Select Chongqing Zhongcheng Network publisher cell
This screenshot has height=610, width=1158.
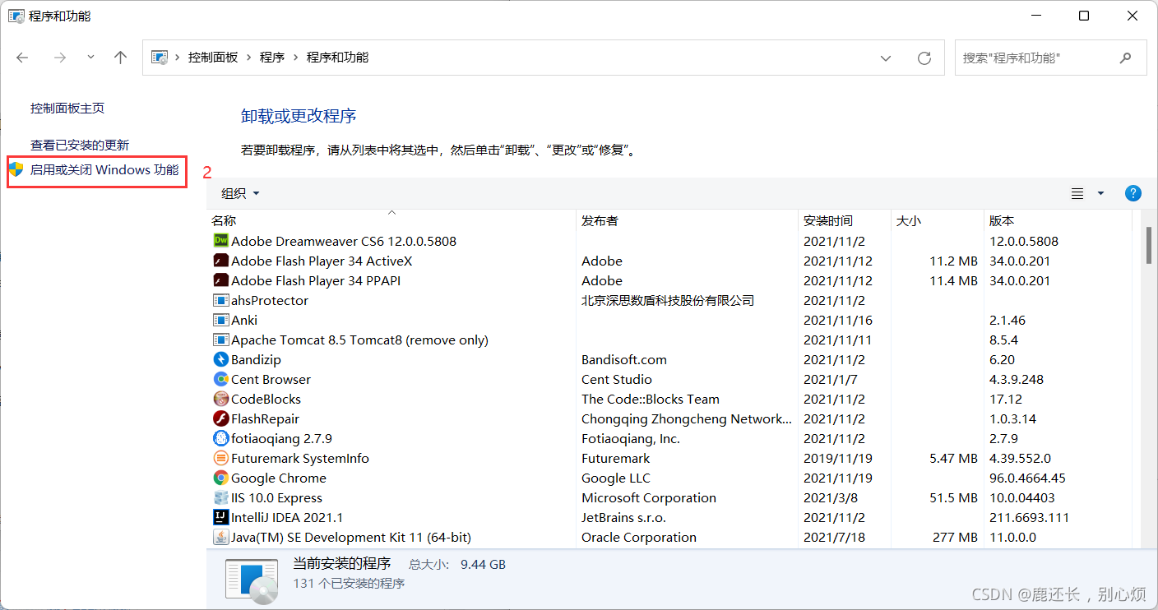click(x=686, y=418)
